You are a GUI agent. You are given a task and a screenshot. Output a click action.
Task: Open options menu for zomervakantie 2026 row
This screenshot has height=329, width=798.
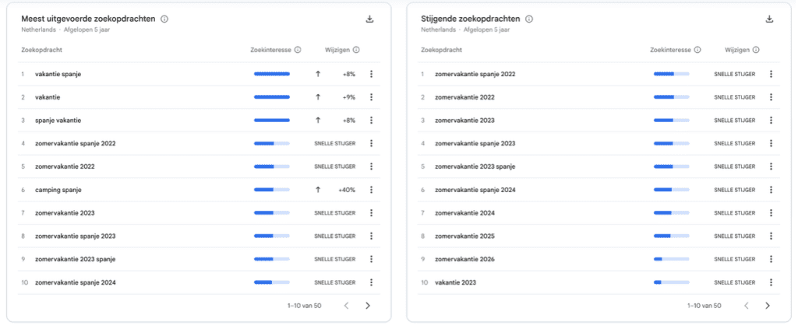pyautogui.click(x=771, y=259)
